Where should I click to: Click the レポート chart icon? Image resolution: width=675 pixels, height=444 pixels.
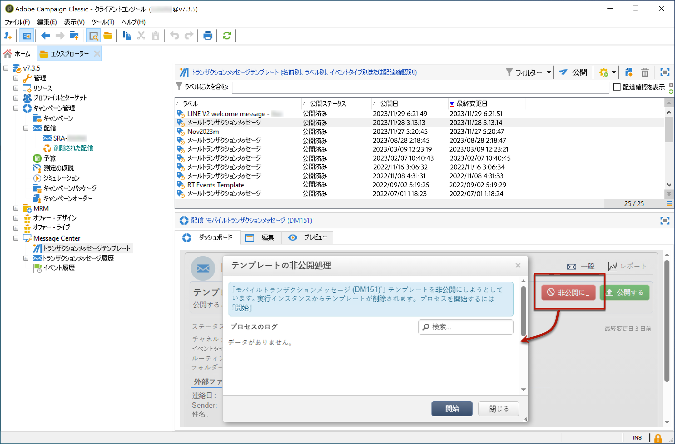coord(613,266)
